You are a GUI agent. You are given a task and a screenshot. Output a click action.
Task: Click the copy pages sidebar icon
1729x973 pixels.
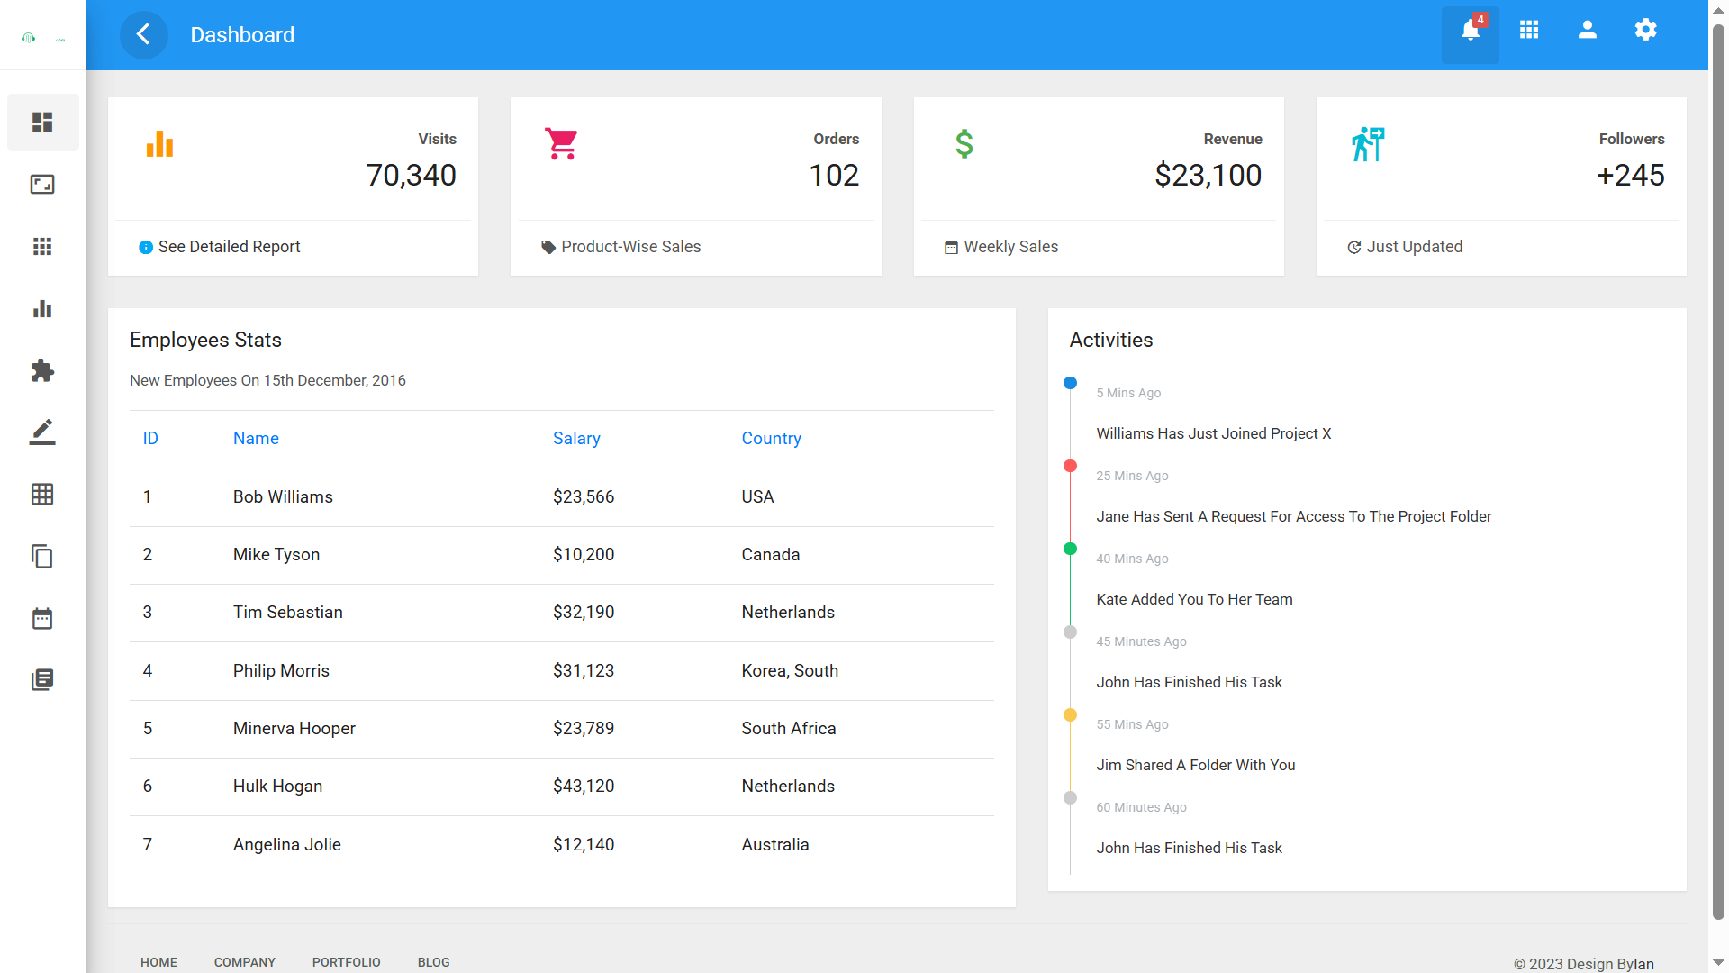[42, 557]
